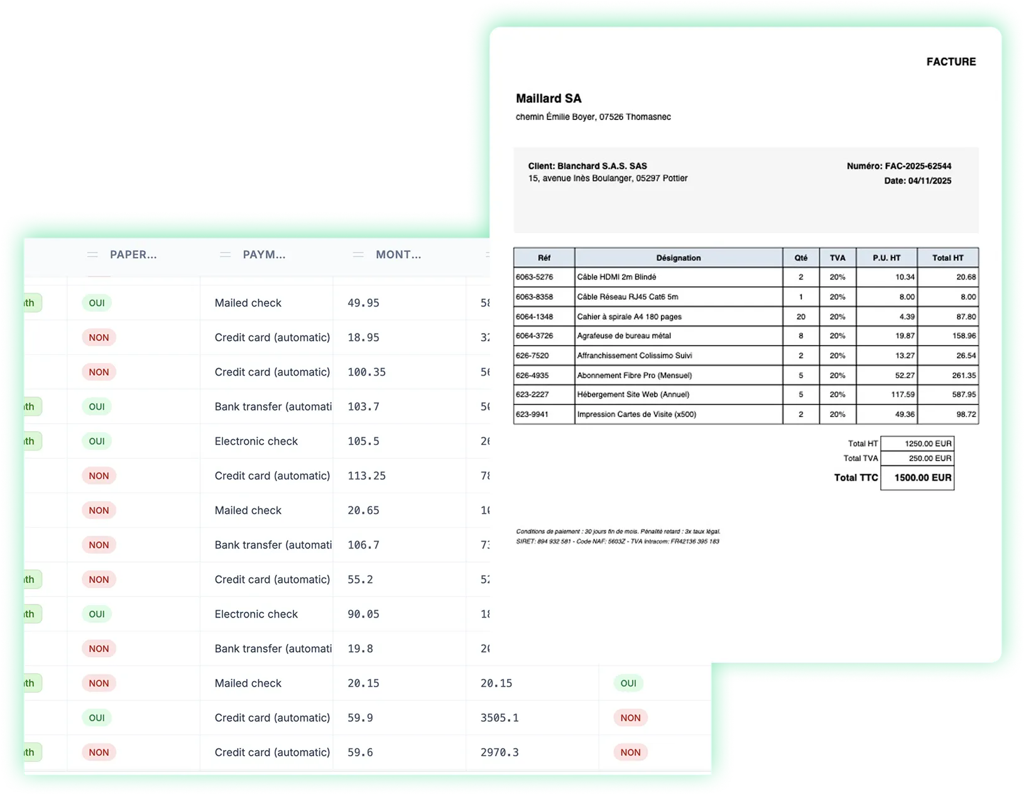The image size is (1026, 796).
Task: Toggle the OUI badge in the 105.5 row
Action: pyautogui.click(x=97, y=441)
